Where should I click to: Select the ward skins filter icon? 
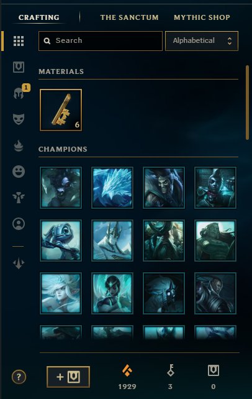[19, 198]
